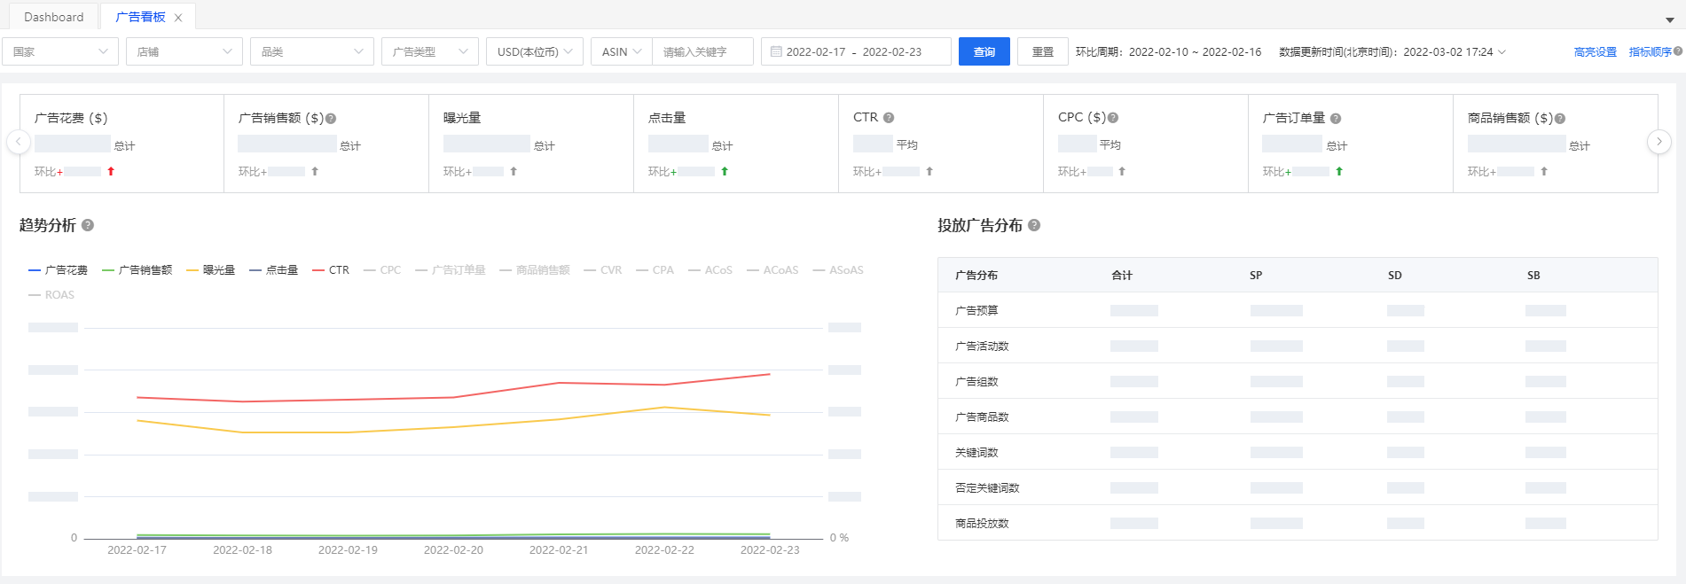The height and width of the screenshot is (584, 1686).
Task: Expand the 数据更新时间 dropdown arrow
Action: point(1502,52)
